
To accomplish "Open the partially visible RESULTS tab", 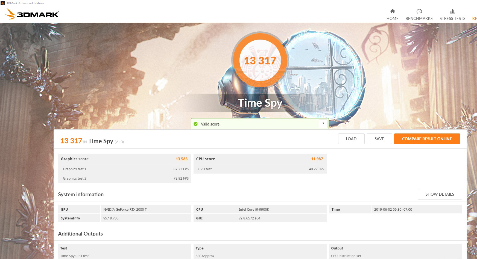I will (475, 18).
